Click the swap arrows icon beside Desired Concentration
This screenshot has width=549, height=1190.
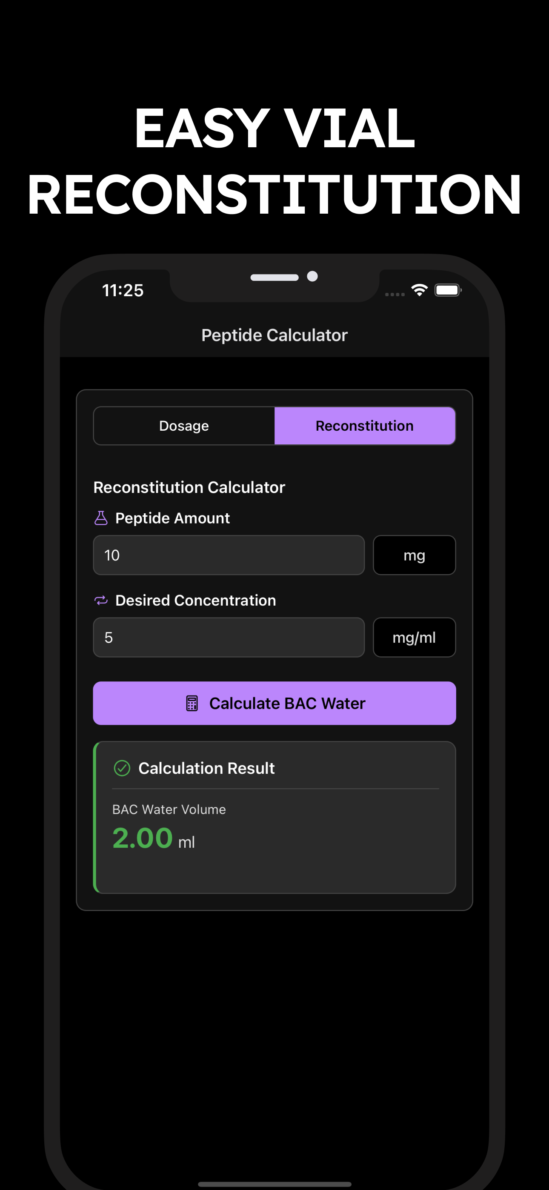(x=101, y=600)
